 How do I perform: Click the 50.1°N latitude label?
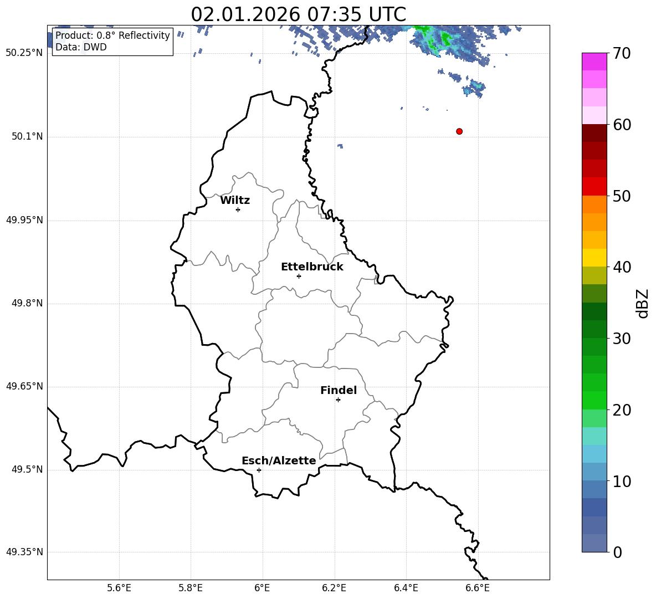click(27, 136)
